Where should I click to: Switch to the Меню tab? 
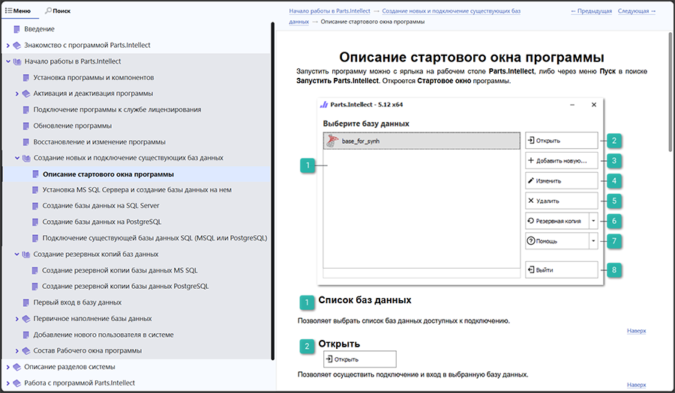(x=18, y=10)
